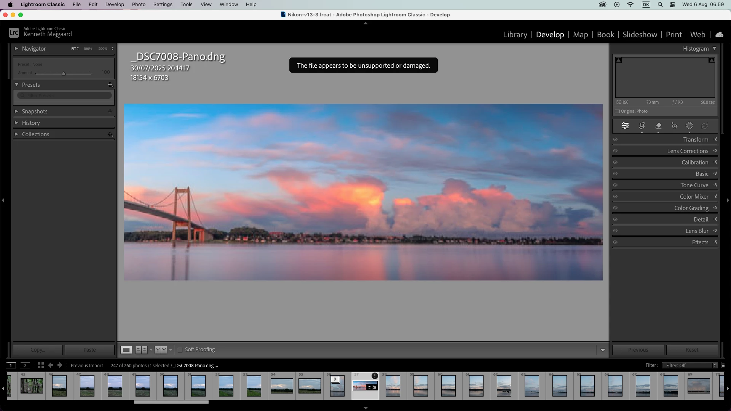
Task: Open the Filters Off dropdown
Action: [690, 365]
